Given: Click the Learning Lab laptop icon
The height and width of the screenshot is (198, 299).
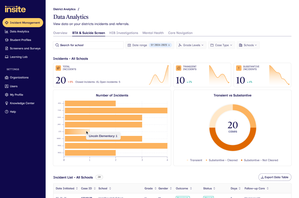Looking at the screenshot, I should point(7,57).
